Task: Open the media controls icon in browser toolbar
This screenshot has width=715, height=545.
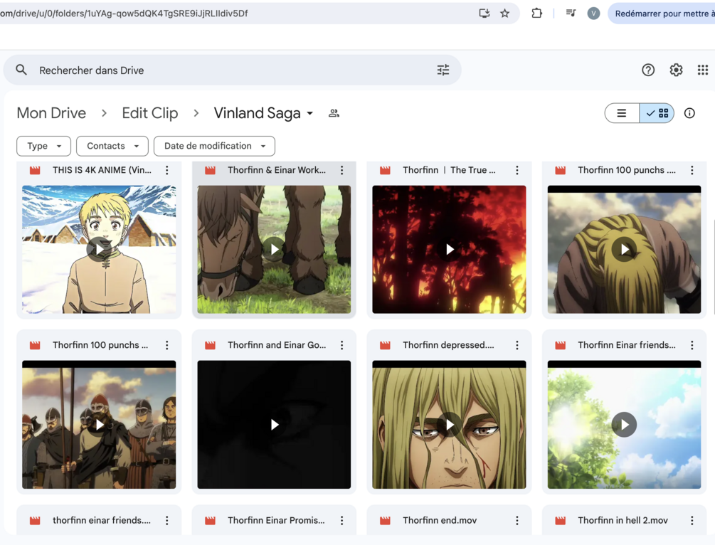Action: click(571, 14)
